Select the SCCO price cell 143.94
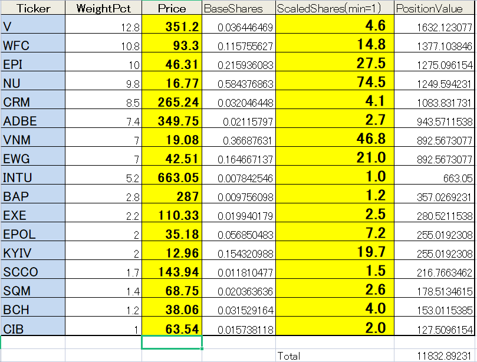The width and height of the screenshot is (477, 362). click(172, 272)
